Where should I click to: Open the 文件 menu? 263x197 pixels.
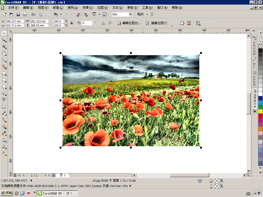[13, 7]
